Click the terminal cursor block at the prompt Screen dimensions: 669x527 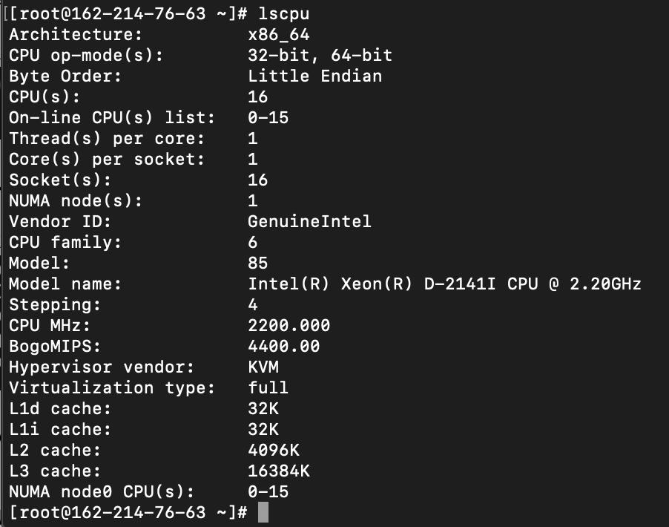coord(263,513)
